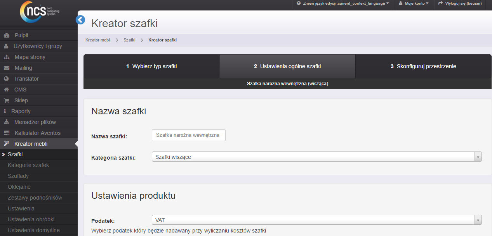
Task: Click the Szafki breadcrumb link
Action: pos(129,40)
